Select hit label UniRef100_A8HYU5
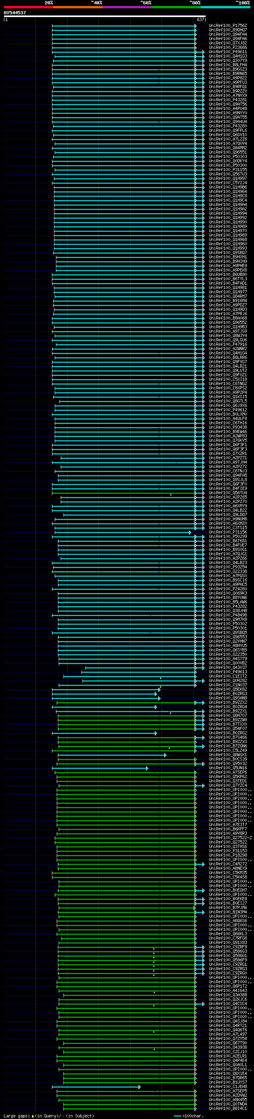Screen dimensions: 254x1119 pyautogui.click(x=227, y=645)
